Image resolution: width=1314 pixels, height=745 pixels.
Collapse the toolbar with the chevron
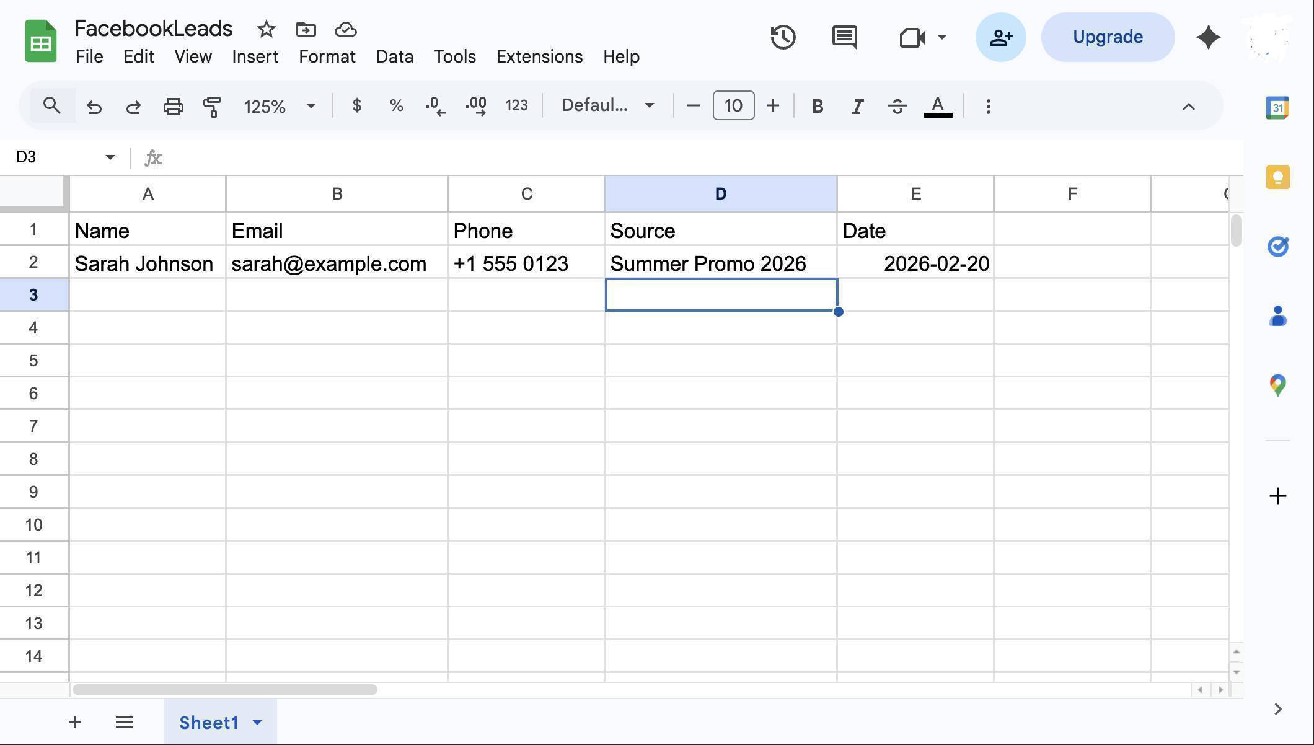[1188, 106]
